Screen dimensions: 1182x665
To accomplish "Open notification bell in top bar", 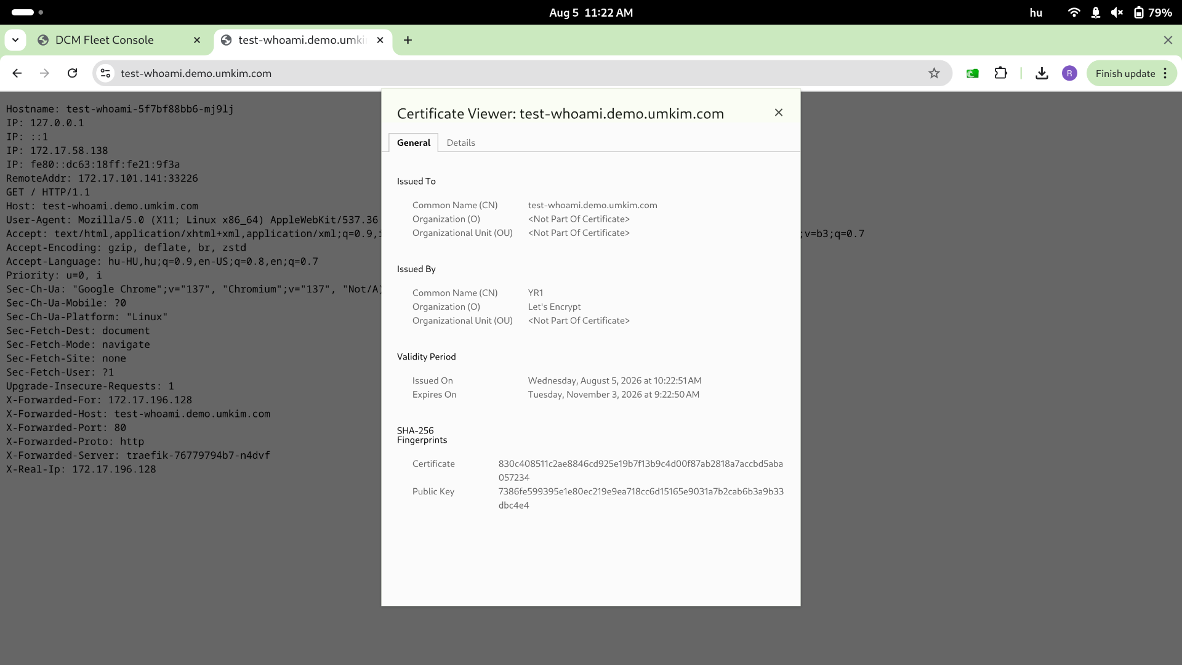I will 1095,12.
